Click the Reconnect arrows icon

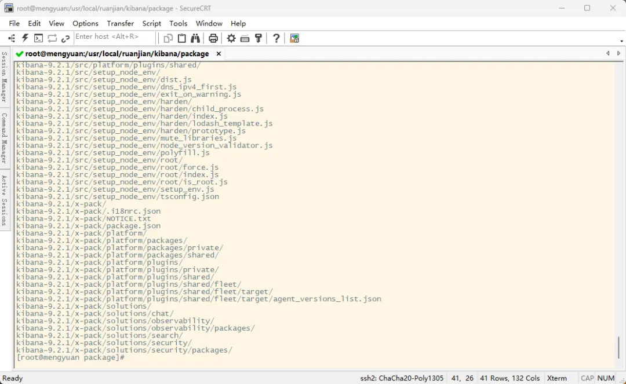[x=52, y=38]
